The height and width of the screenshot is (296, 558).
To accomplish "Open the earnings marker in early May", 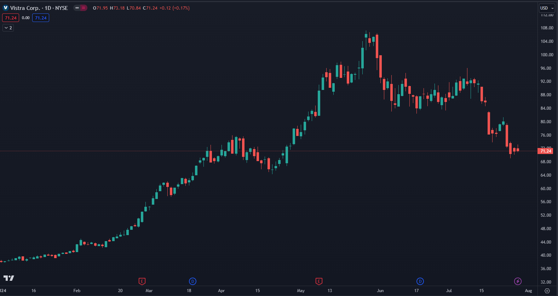I will pyautogui.click(x=319, y=281).
